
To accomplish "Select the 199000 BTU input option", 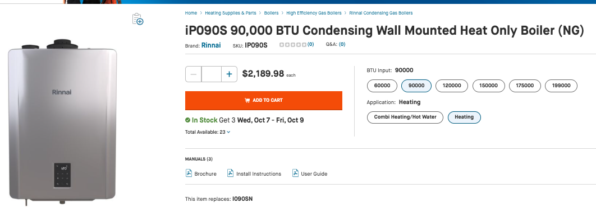I will (x=561, y=86).
